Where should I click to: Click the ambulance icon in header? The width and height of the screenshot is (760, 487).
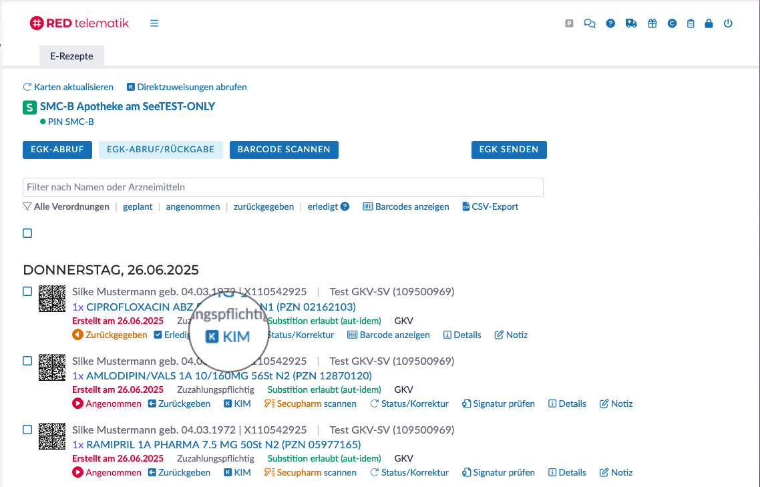point(631,23)
